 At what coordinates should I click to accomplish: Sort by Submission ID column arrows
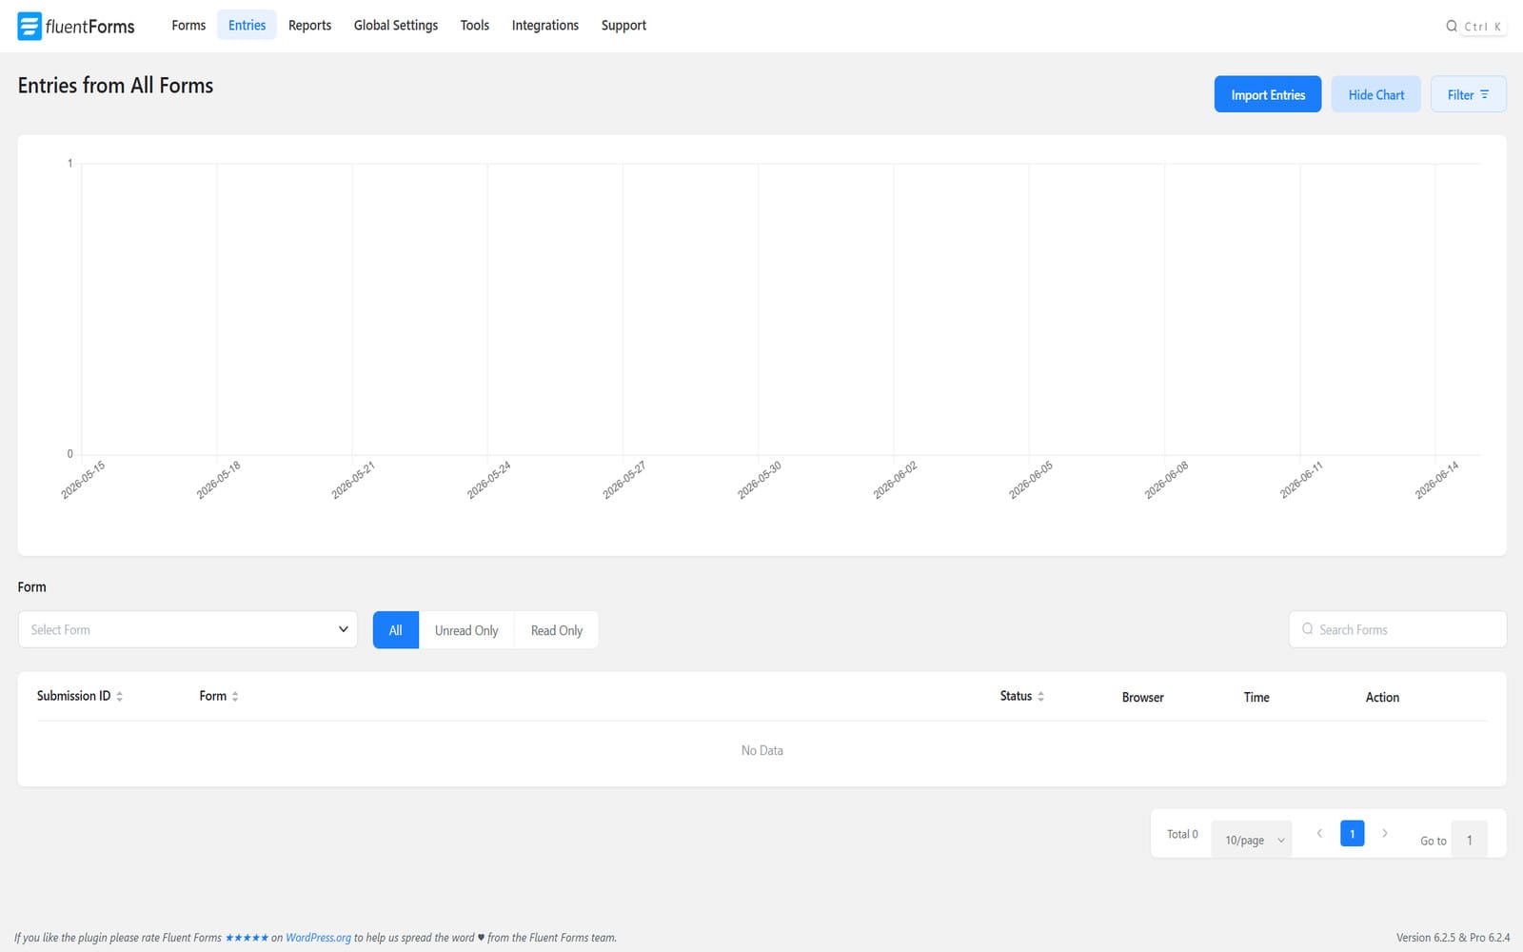pos(120,697)
